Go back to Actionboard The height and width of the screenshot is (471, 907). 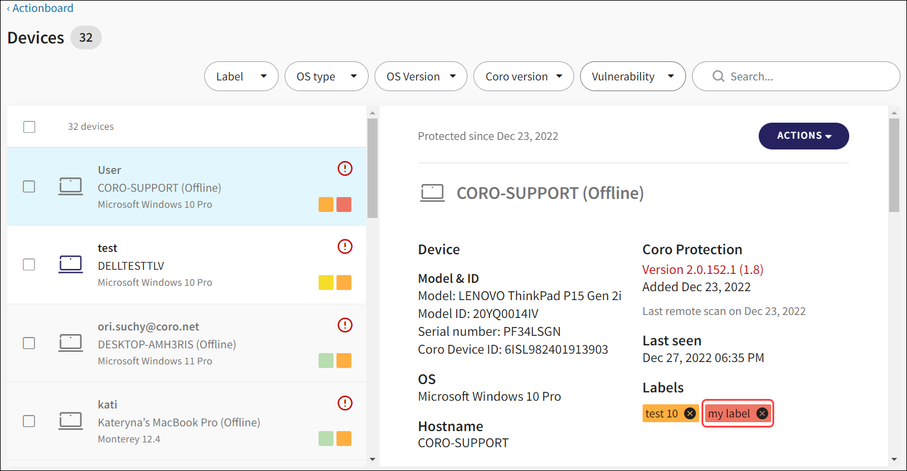[x=40, y=8]
